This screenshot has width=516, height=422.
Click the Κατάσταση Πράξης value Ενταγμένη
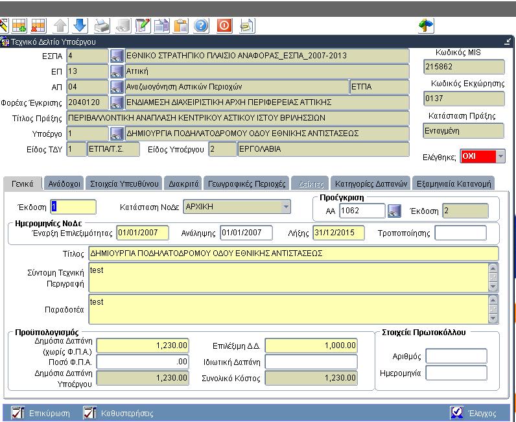[463, 131]
